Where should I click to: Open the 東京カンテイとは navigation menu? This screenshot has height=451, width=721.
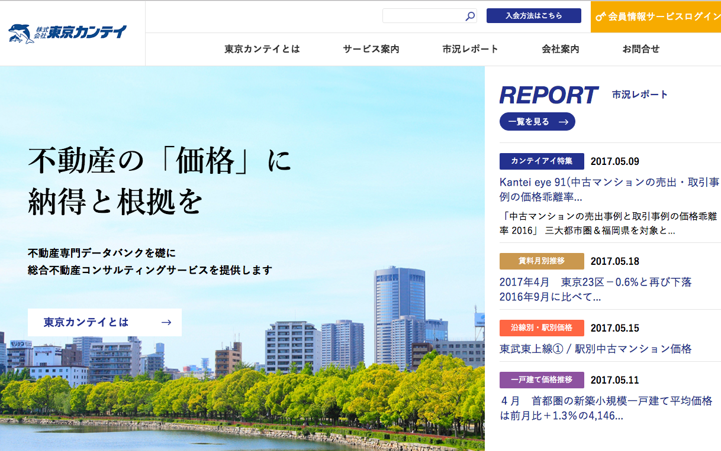coord(262,49)
